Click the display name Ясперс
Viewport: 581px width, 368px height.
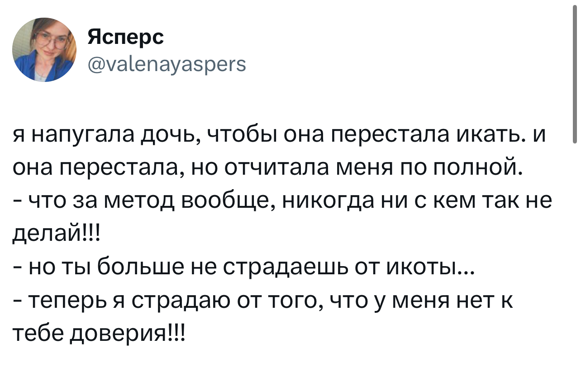(x=125, y=37)
